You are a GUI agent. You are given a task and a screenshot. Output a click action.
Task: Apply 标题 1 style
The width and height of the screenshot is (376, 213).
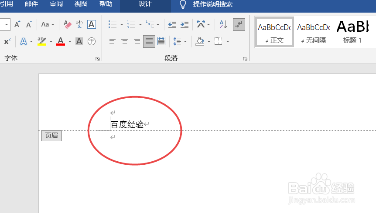tap(352, 32)
